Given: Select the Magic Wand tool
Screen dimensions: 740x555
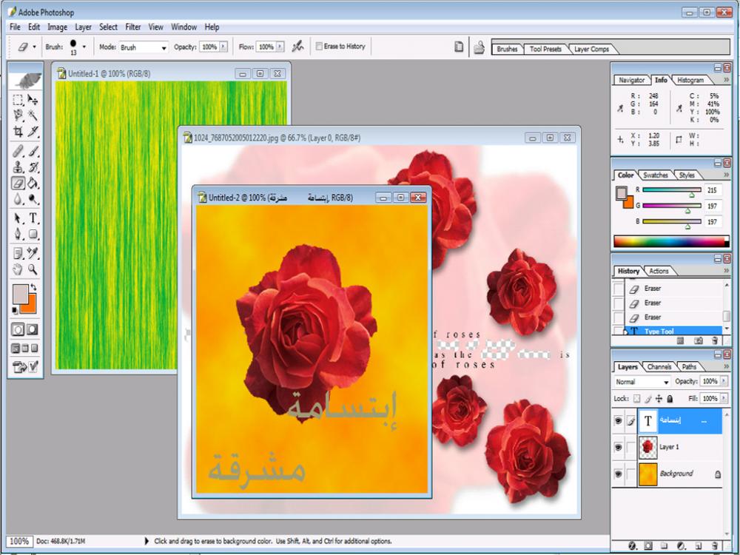Looking at the screenshot, I should [33, 115].
